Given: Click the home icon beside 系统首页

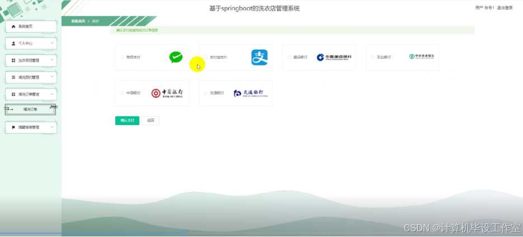Looking at the screenshot, I should point(13,26).
